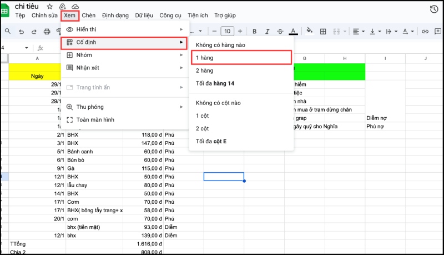The width and height of the screenshot is (444, 255).
Task: Check cloud save status icon
Action: click(x=75, y=7)
